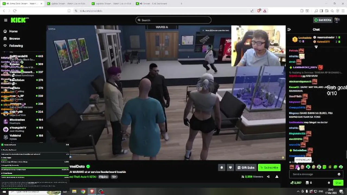Click the Brave Shields icon

click(259, 11)
